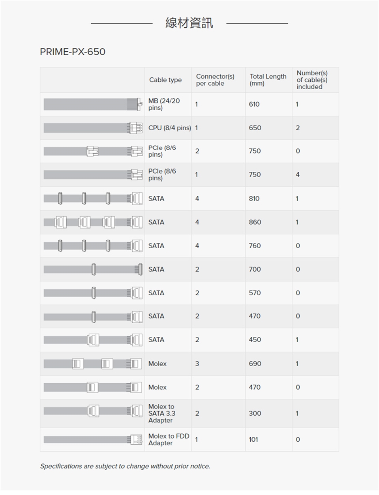The image size is (379, 495).
Task: Select the specifications disclaimer footnote text
Action: click(125, 466)
